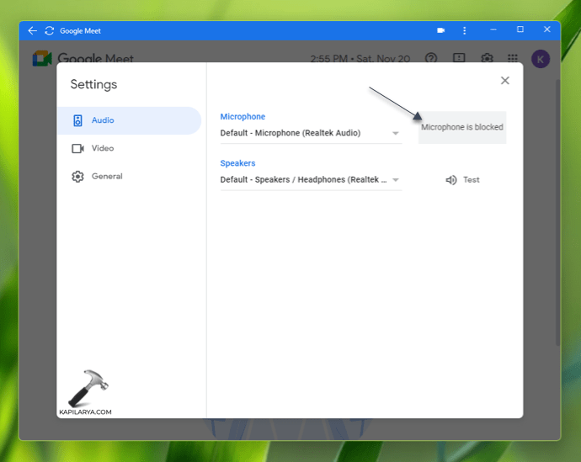Open the Microphone device dropdown

[311, 133]
